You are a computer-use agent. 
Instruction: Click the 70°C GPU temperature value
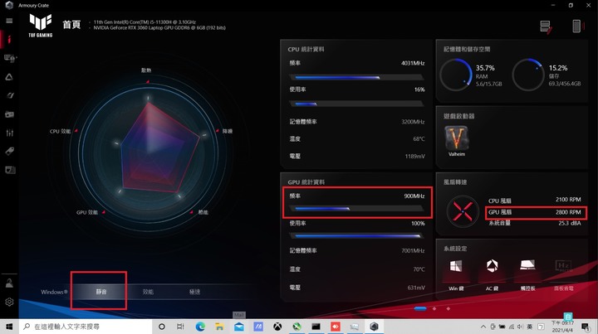[x=419, y=269]
